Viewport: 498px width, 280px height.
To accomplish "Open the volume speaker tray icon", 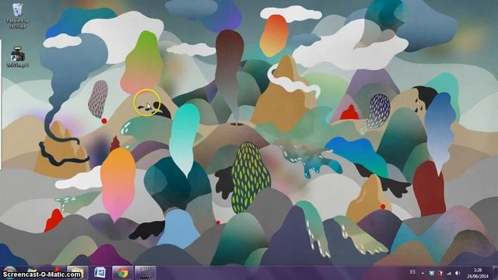I will (458, 273).
